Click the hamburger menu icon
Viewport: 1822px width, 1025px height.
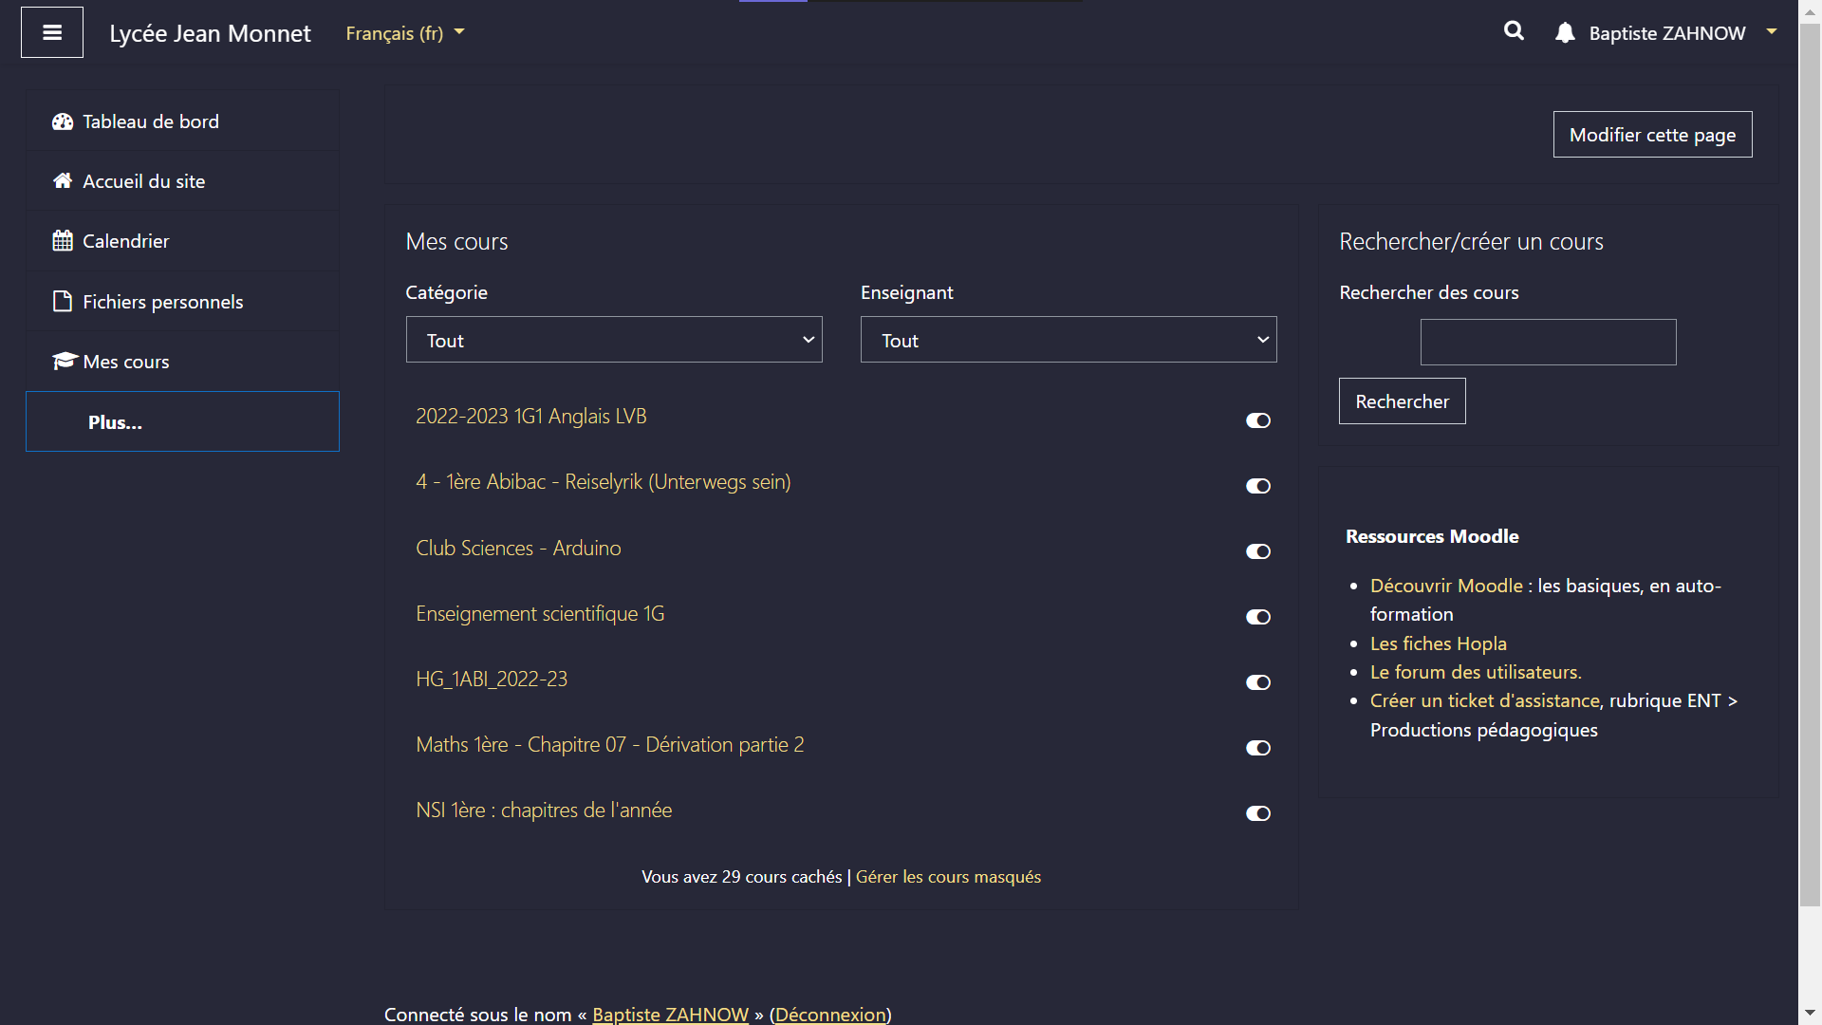point(52,32)
